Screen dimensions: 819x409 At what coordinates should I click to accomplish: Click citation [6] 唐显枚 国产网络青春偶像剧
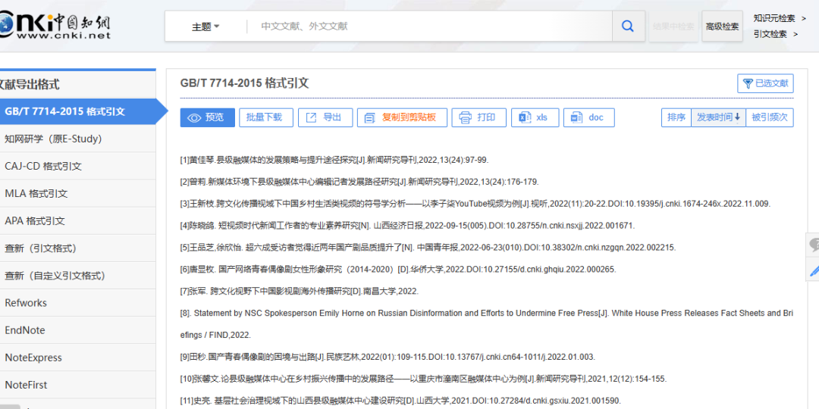point(398,269)
